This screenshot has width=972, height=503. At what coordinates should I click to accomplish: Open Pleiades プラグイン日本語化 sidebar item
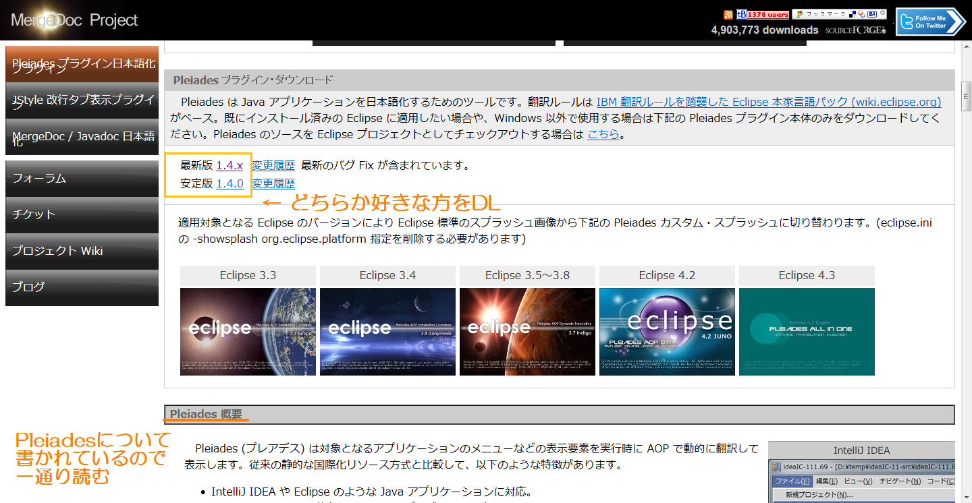pyautogui.click(x=82, y=65)
